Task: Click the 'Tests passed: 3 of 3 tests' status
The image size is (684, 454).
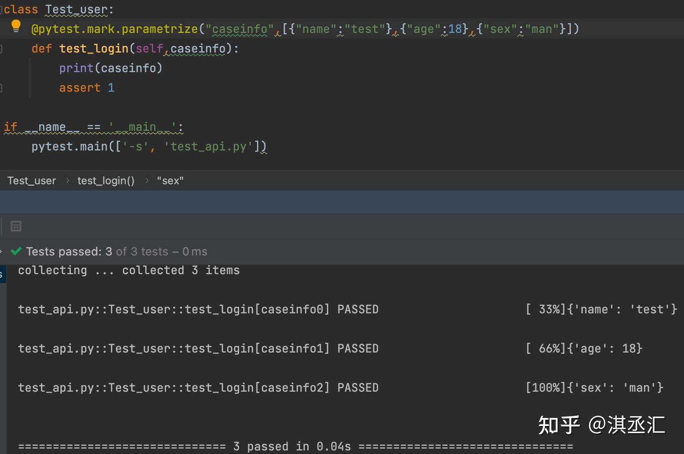Action: [x=117, y=251]
